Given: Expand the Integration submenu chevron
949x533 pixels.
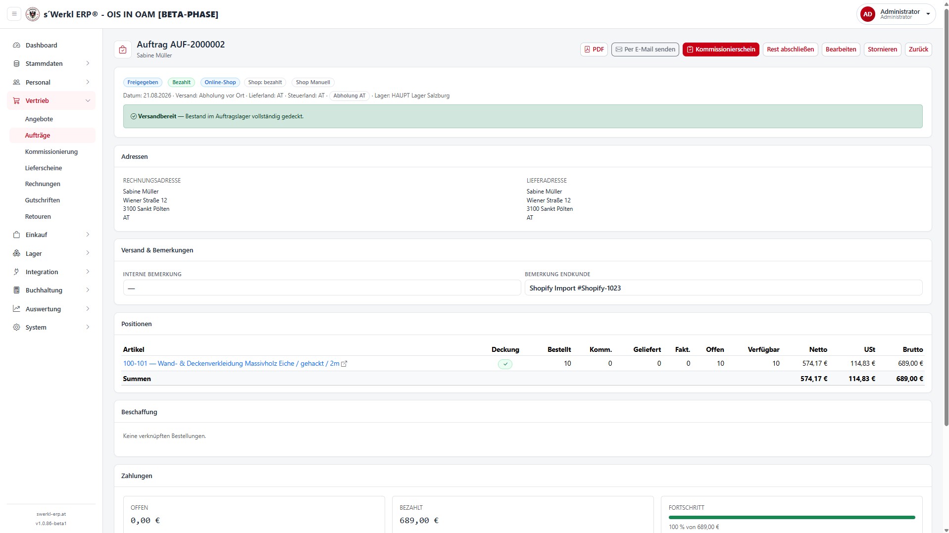Looking at the screenshot, I should pyautogui.click(x=88, y=272).
